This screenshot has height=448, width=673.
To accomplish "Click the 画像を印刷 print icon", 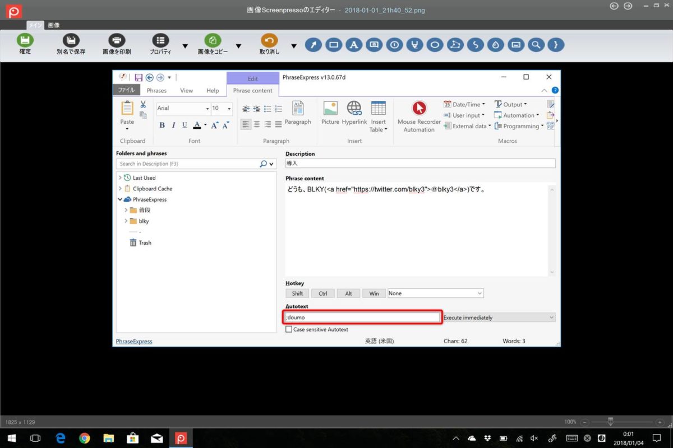I will pyautogui.click(x=117, y=40).
